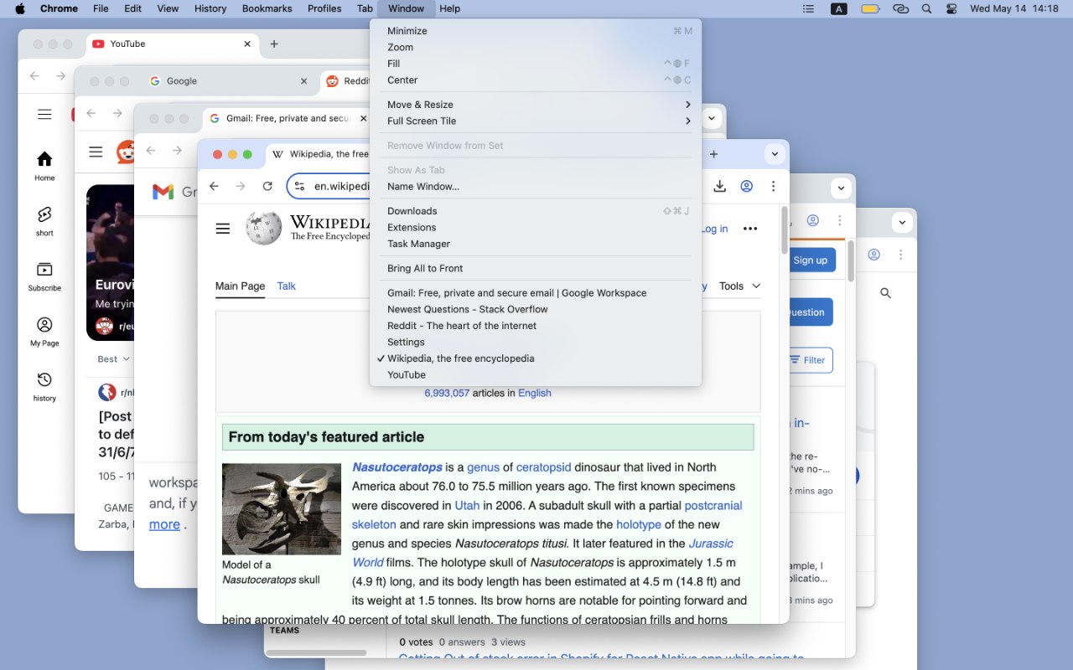
Task: Open Help menu in menu bar
Action: tap(450, 8)
